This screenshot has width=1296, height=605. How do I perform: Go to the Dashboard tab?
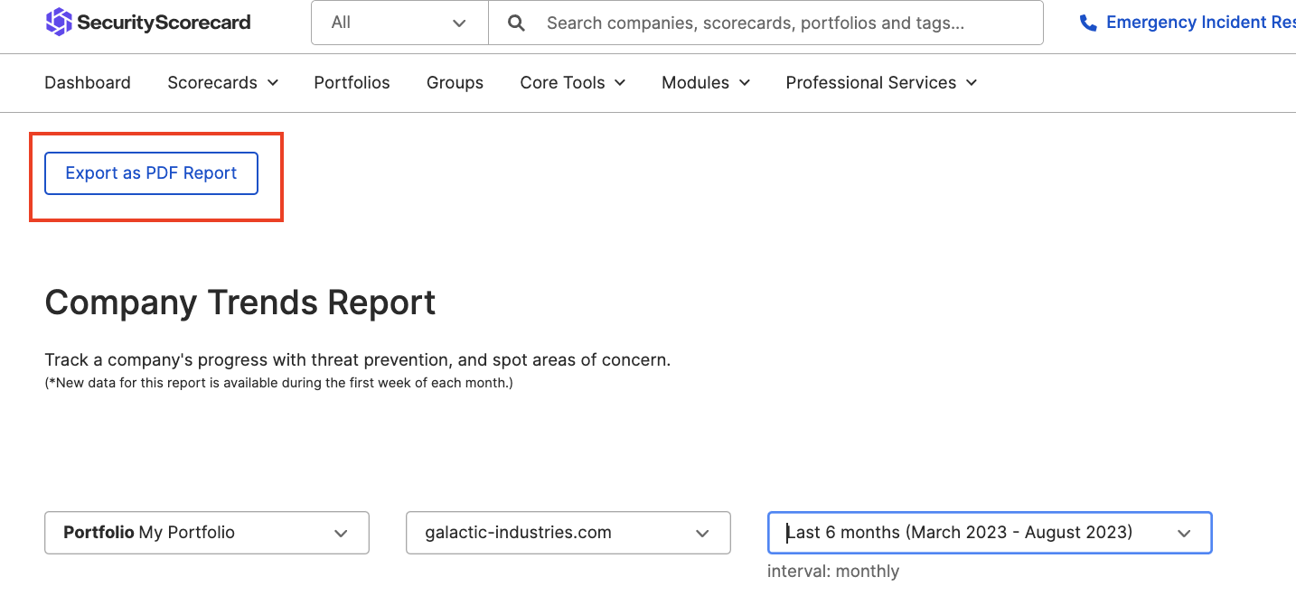[x=88, y=82]
